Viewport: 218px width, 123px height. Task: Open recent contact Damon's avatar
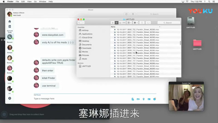(x=10, y=68)
